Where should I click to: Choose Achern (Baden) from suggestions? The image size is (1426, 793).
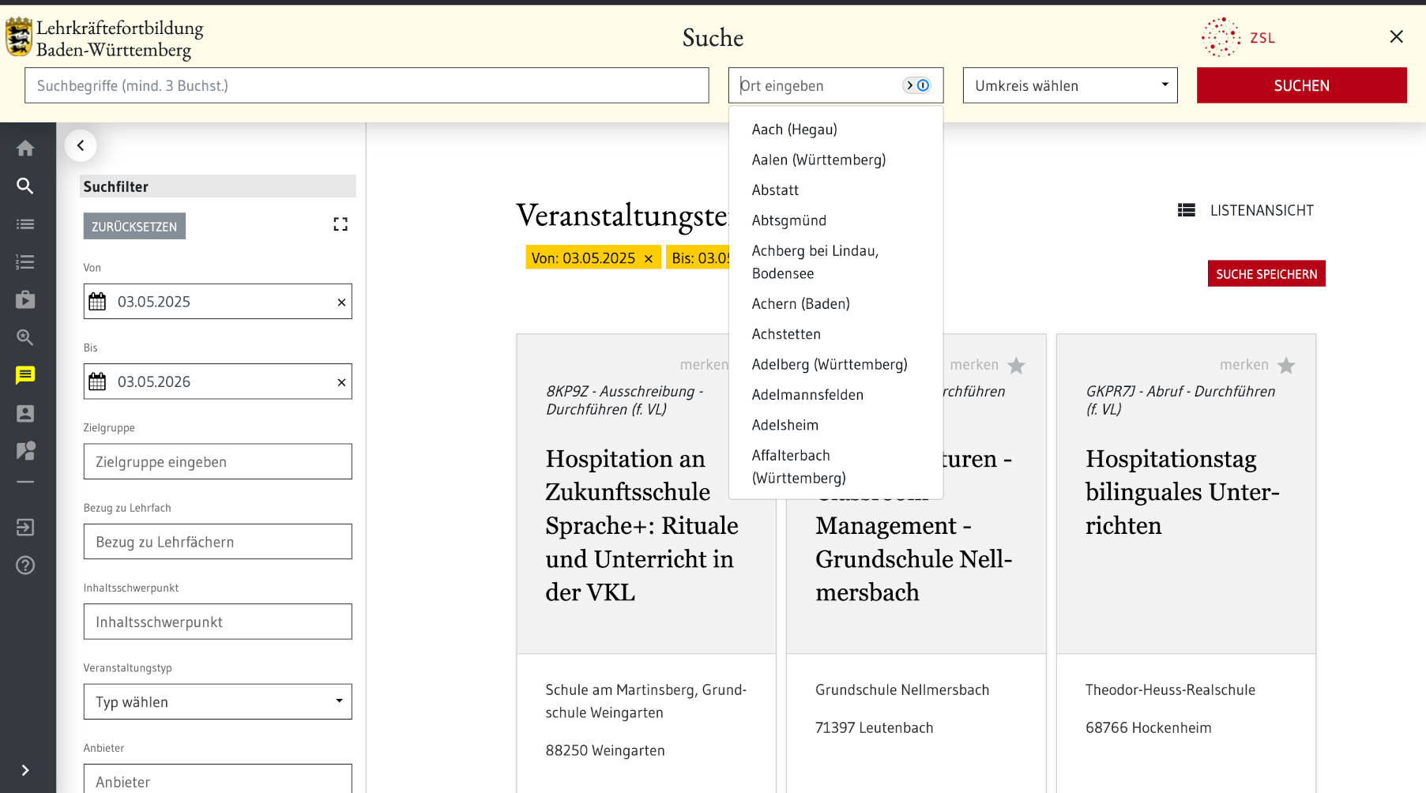click(800, 303)
